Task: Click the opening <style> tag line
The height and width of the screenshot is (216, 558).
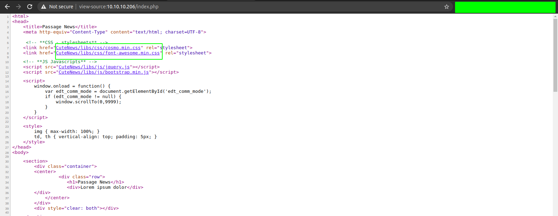Action: coord(33,126)
